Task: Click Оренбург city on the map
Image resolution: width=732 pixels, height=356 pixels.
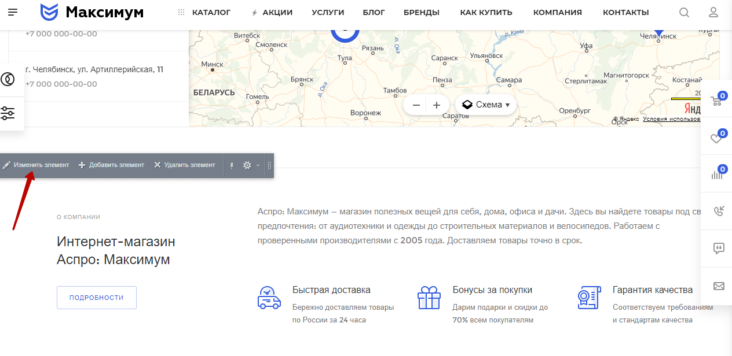Action: tap(574, 110)
